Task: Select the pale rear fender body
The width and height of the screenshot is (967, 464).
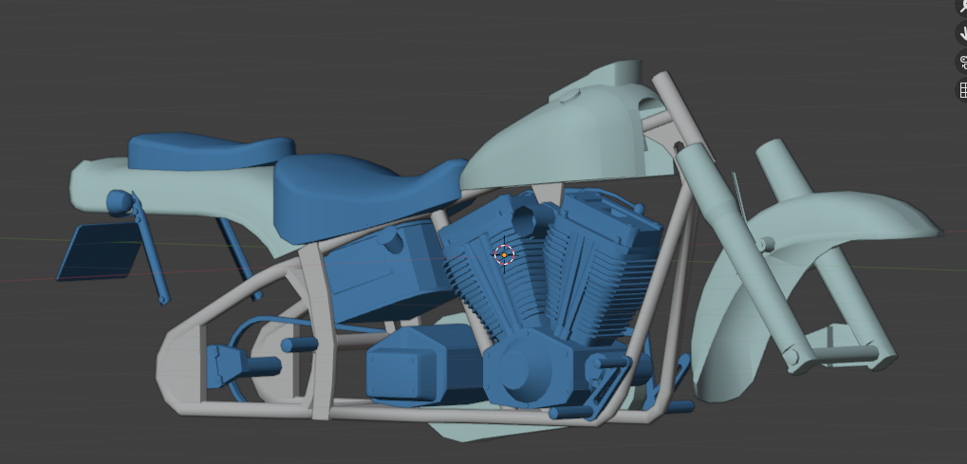Action: [185, 192]
